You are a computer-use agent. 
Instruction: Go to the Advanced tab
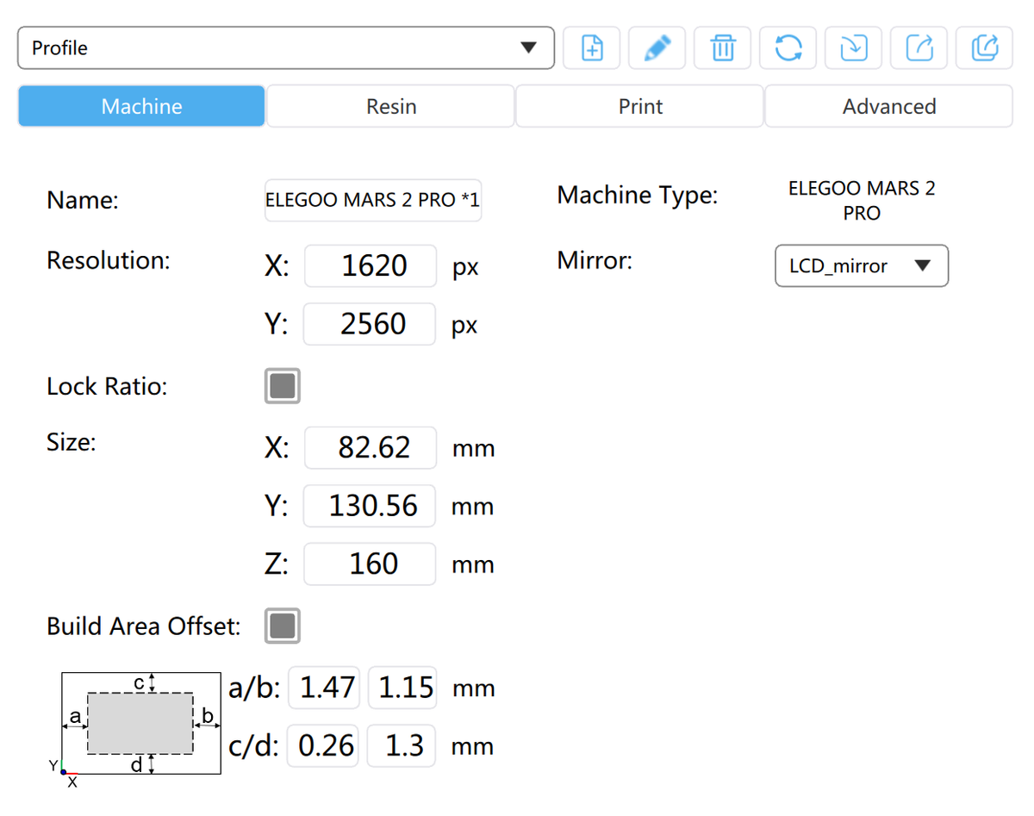889,106
